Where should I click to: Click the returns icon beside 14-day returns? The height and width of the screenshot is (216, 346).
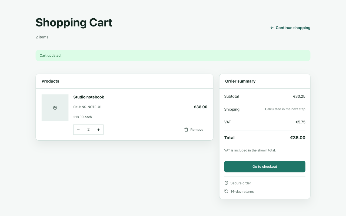227,191
